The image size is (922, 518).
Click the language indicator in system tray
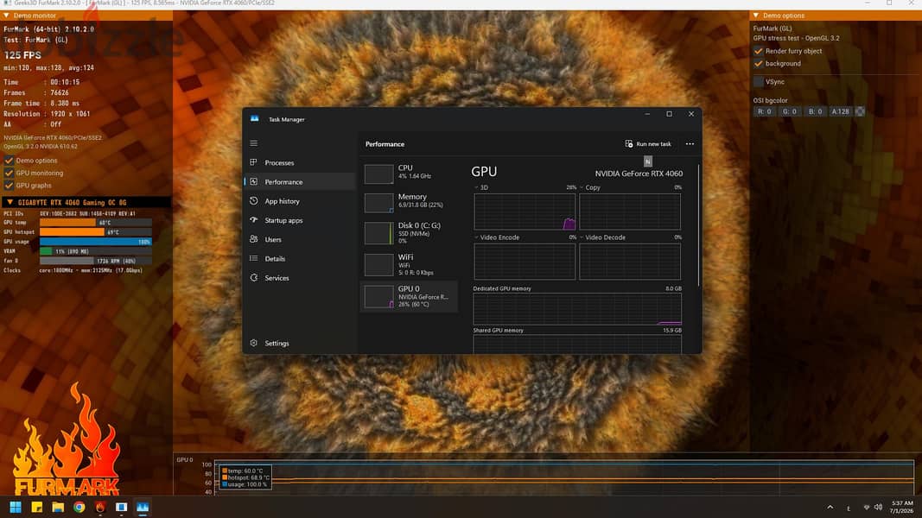tap(849, 508)
